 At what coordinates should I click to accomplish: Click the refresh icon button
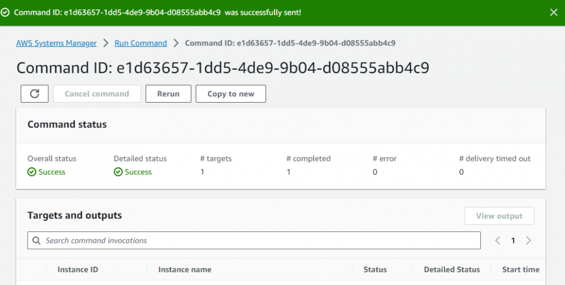(x=35, y=94)
